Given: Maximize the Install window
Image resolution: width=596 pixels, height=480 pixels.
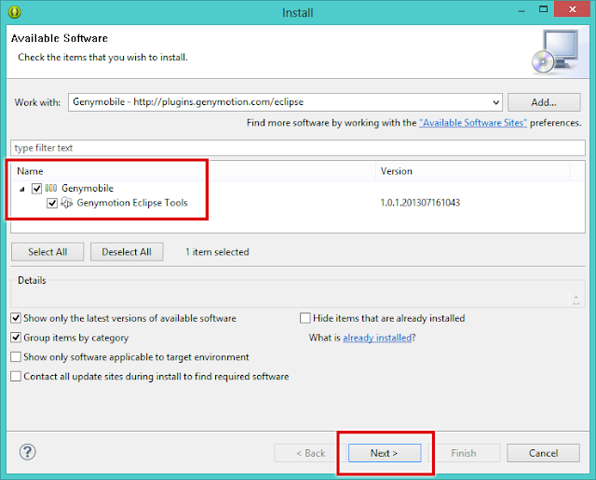Looking at the screenshot, I should 544,9.
